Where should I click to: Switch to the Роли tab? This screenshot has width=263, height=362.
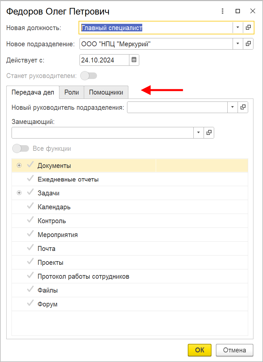click(x=72, y=92)
